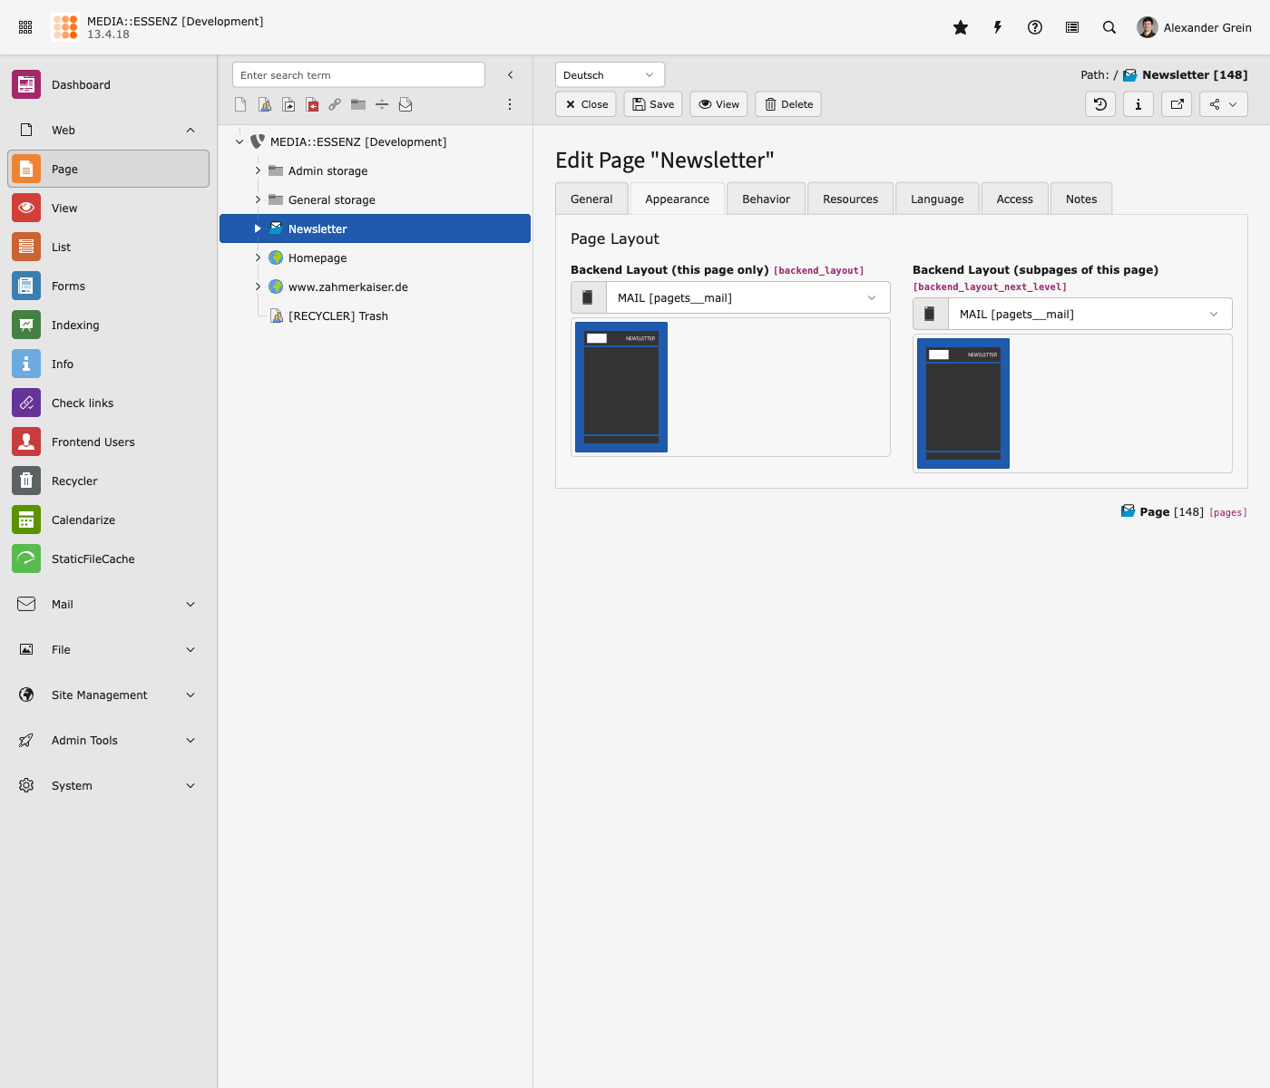
Task: Collapse the page tree panel
Action: 510,75
